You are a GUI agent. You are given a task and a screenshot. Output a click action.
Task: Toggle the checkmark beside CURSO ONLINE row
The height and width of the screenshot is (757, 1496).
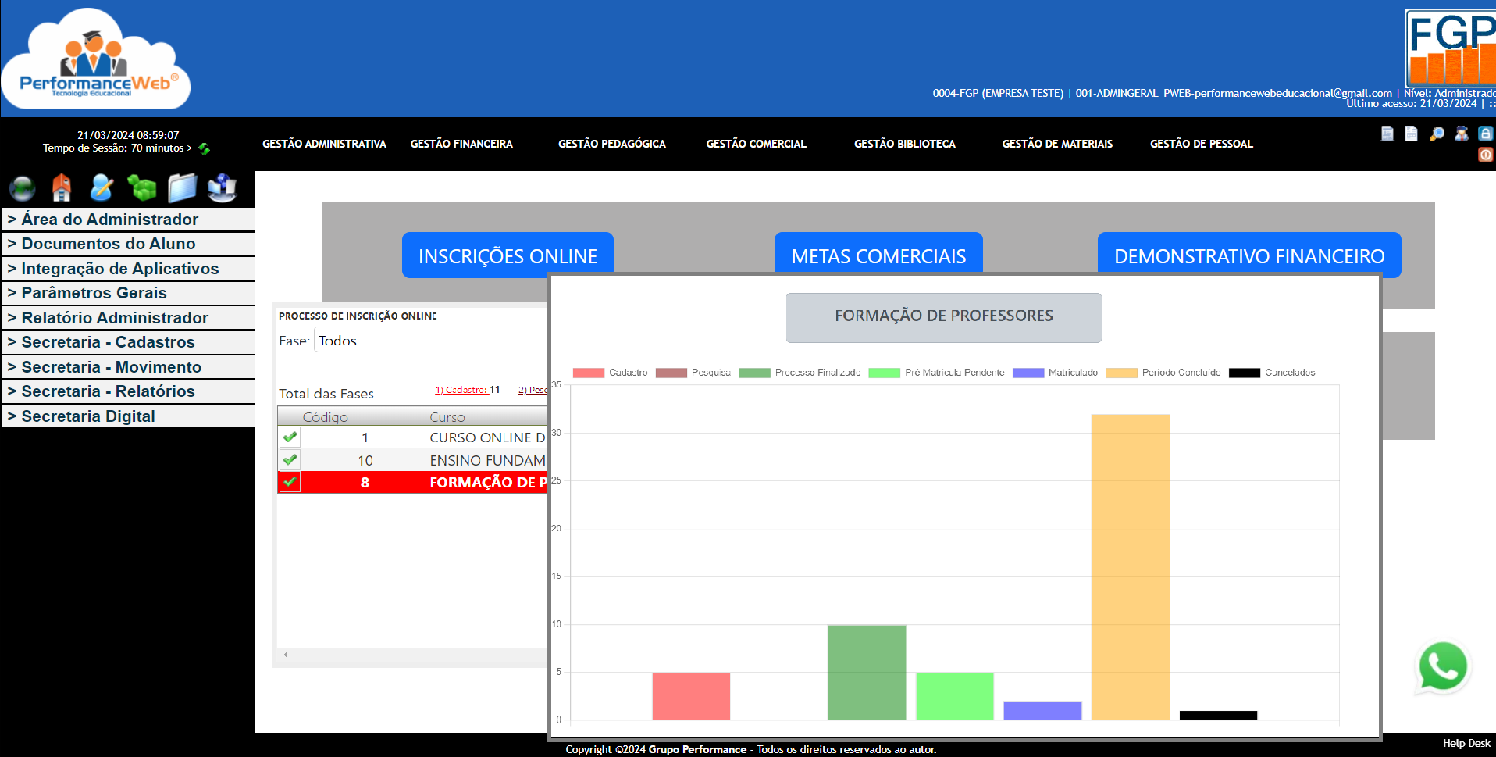click(x=289, y=437)
